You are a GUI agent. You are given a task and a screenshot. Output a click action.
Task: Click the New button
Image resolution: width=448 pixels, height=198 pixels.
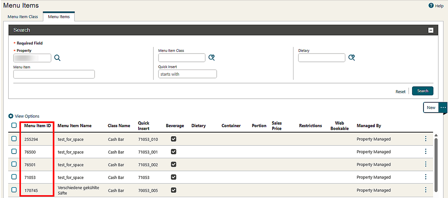click(x=431, y=108)
